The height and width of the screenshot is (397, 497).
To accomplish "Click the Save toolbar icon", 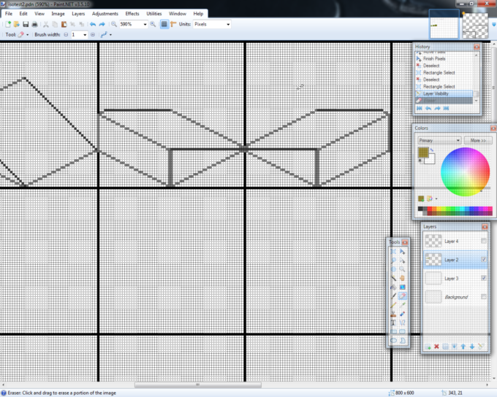I will pos(26,24).
